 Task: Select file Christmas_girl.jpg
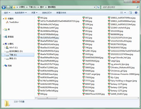(x=119, y=71)
